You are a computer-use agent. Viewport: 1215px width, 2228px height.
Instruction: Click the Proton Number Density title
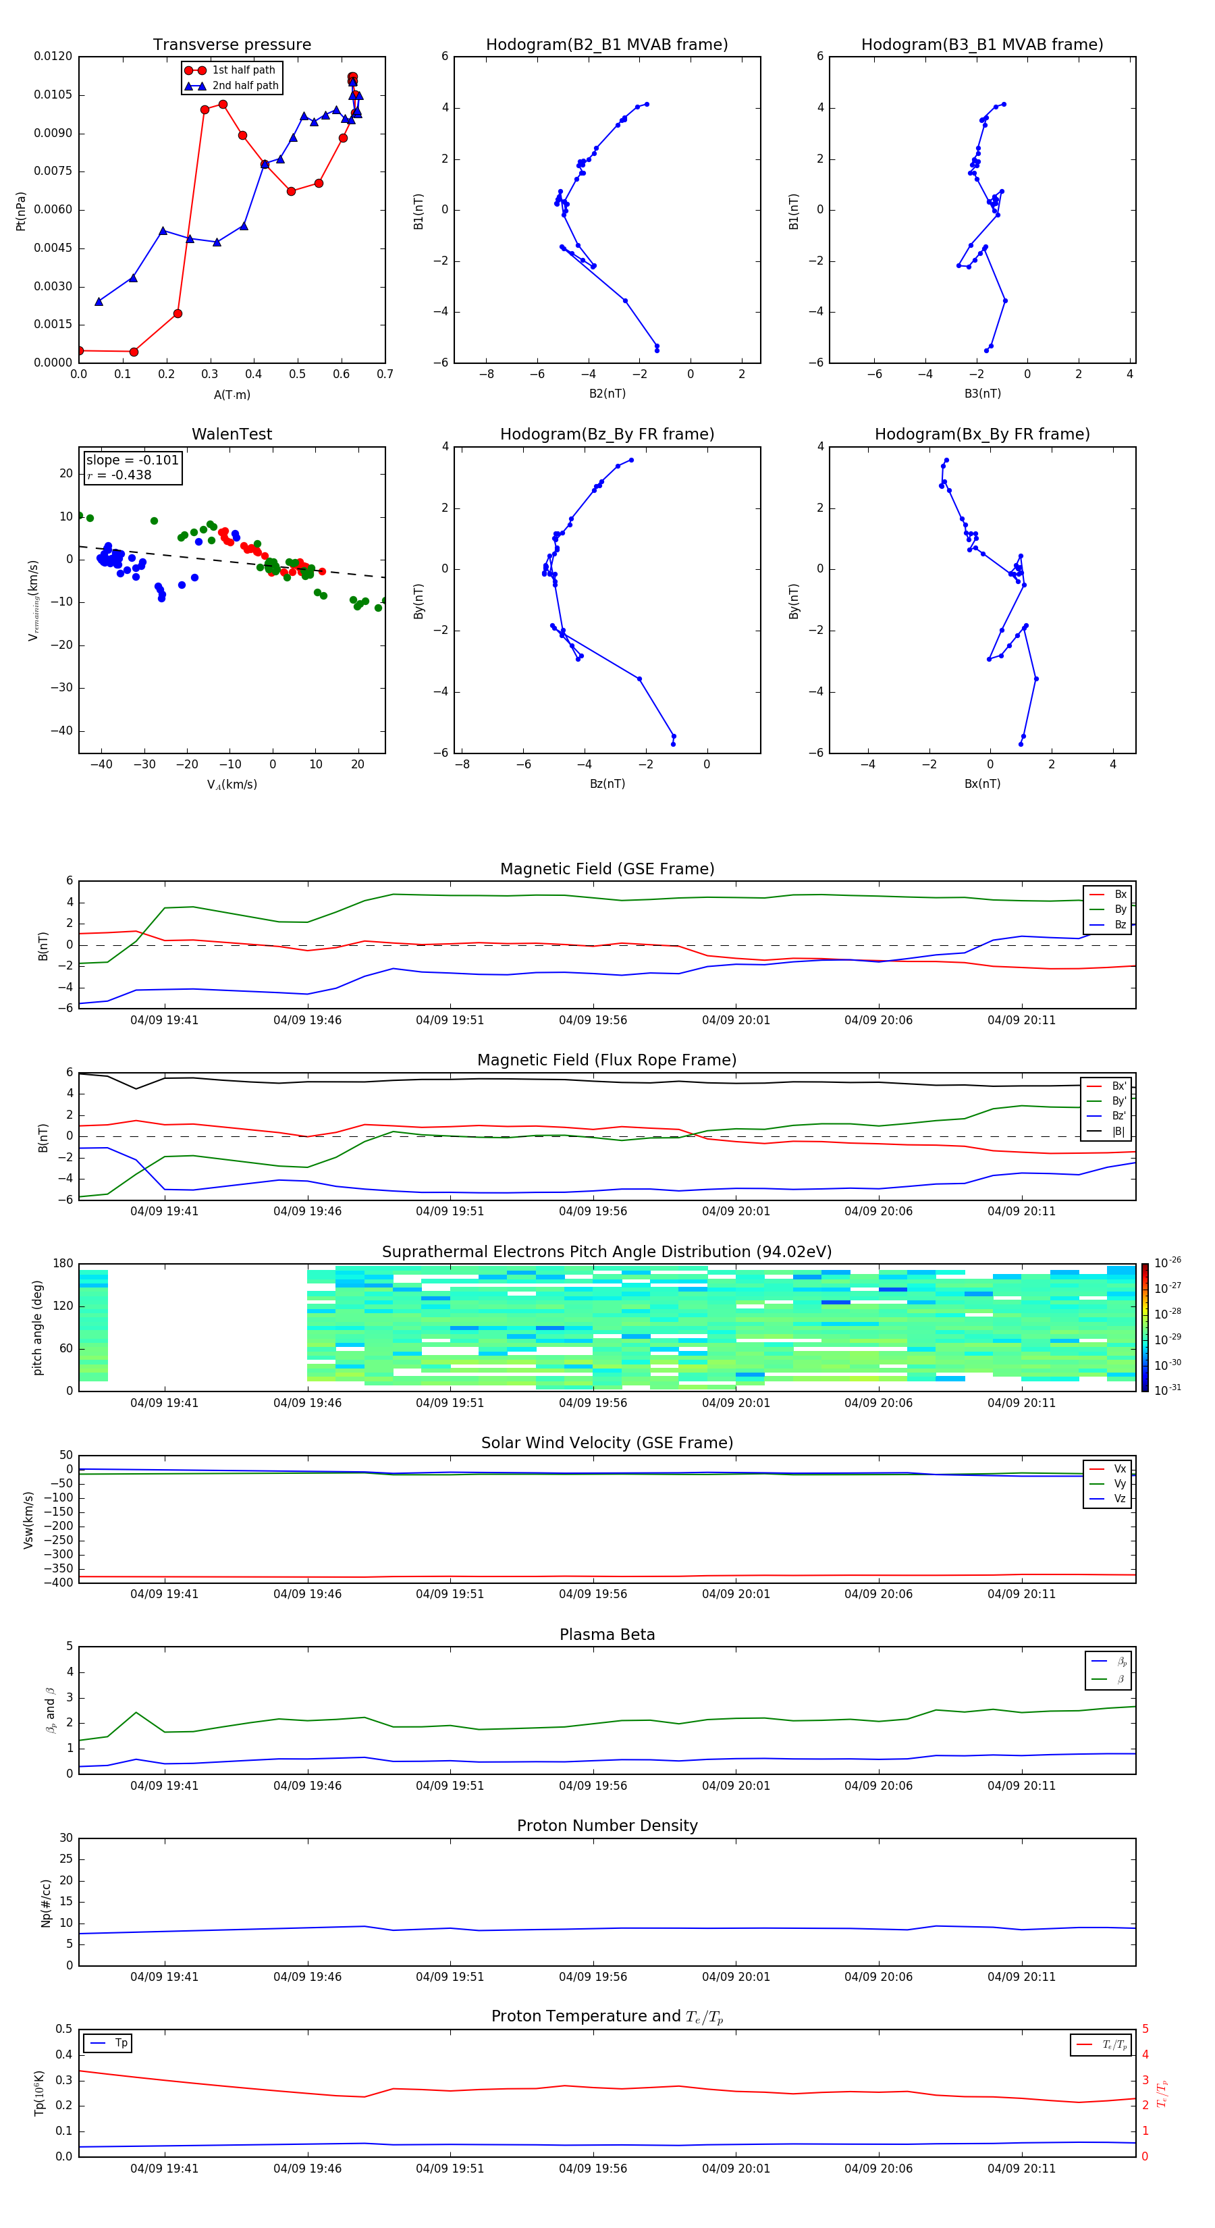pyautogui.click(x=607, y=1827)
